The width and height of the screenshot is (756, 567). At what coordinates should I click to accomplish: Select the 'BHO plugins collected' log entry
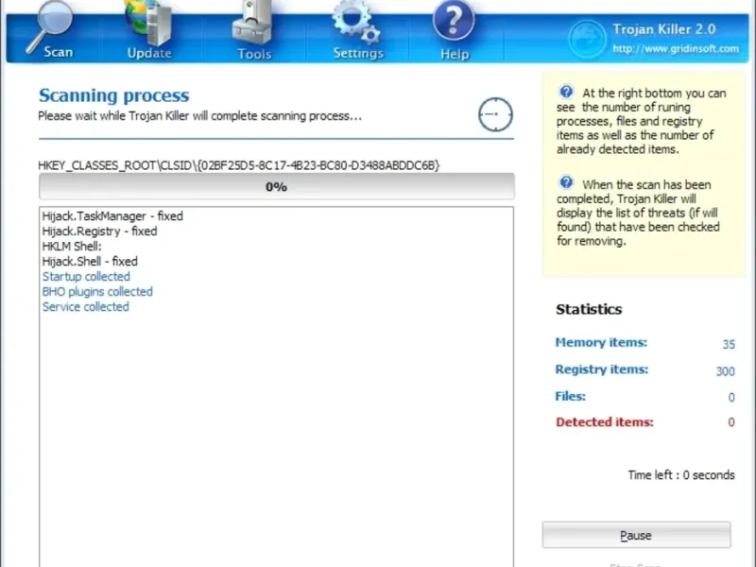[x=97, y=292]
